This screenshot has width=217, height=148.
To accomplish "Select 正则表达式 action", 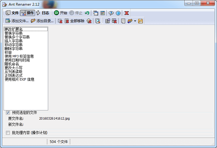I will point(26,75).
